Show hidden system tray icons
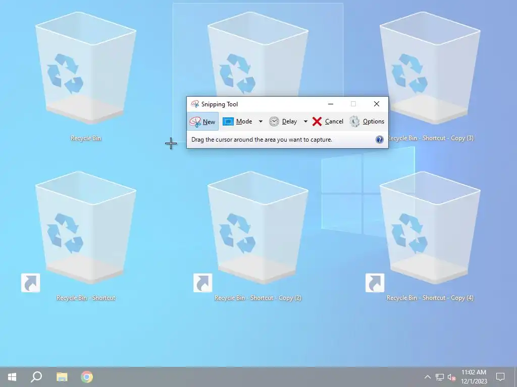 pyautogui.click(x=427, y=377)
